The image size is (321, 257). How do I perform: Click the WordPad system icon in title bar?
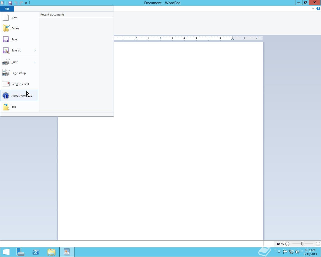point(2,3)
